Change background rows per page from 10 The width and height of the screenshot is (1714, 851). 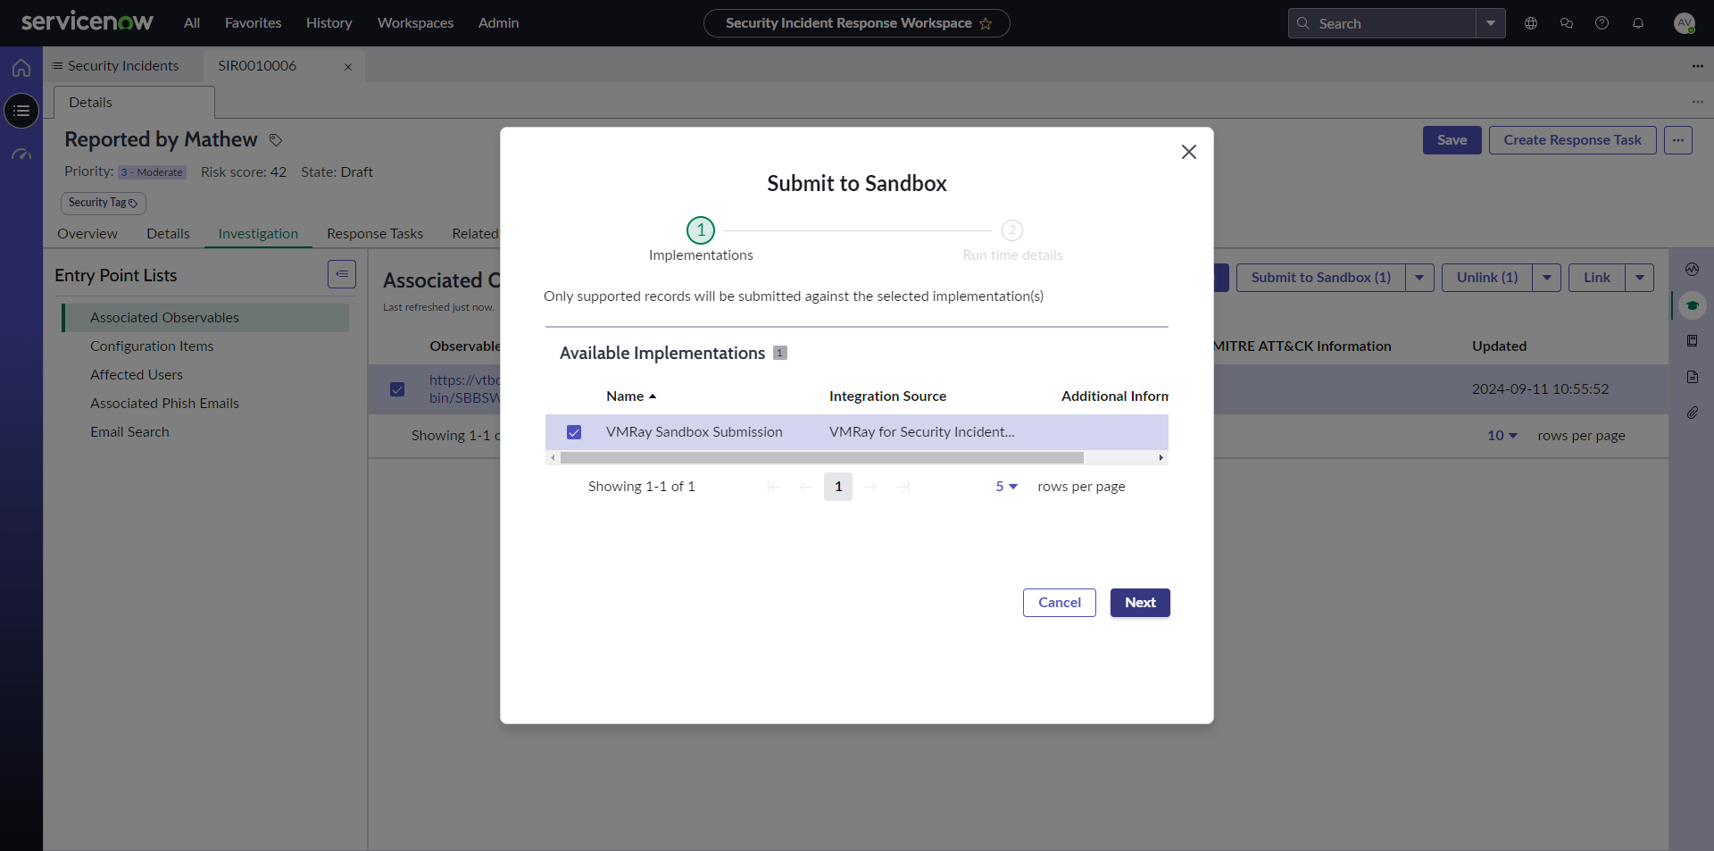1502,436
